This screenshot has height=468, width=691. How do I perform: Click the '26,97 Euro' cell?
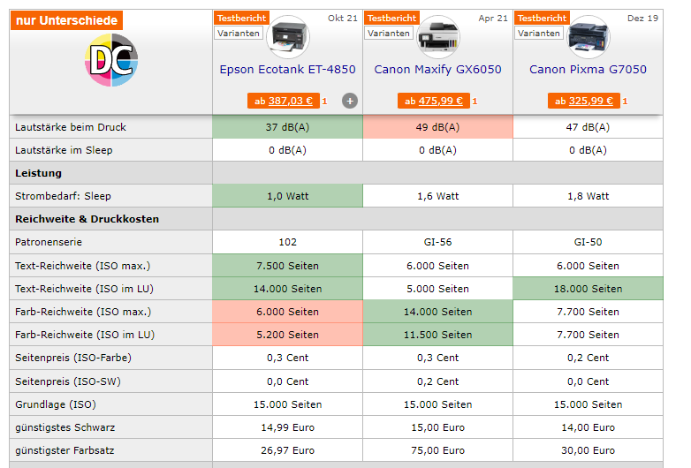click(288, 450)
